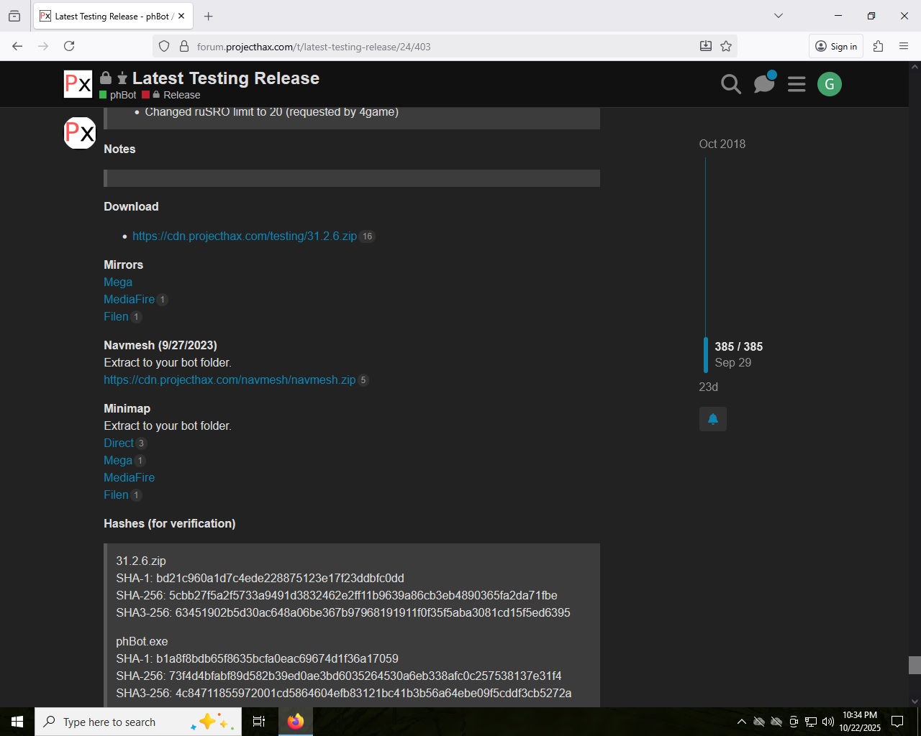Toggle the topic notification bell button

[712, 419]
